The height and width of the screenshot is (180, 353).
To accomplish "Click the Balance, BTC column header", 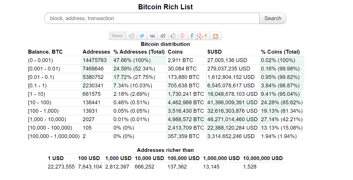I will [45, 52].
